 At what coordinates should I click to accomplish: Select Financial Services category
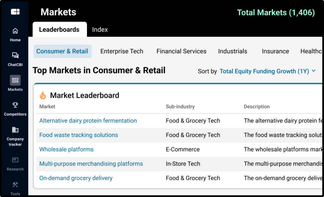181,51
